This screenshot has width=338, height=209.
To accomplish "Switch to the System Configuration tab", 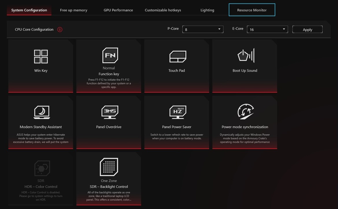I will [x=29, y=10].
